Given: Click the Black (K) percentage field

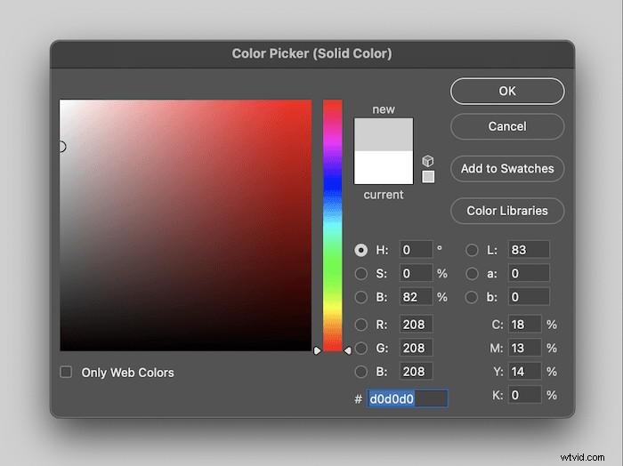Looking at the screenshot, I should coord(524,394).
